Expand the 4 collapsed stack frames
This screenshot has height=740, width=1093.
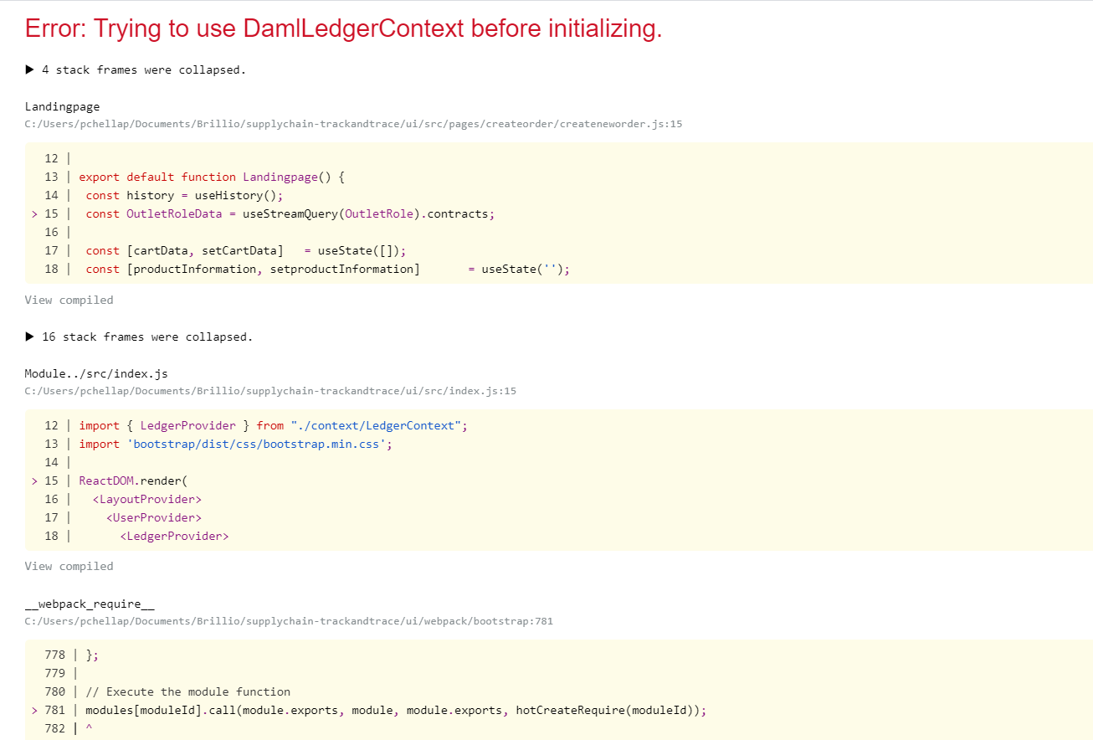136,70
